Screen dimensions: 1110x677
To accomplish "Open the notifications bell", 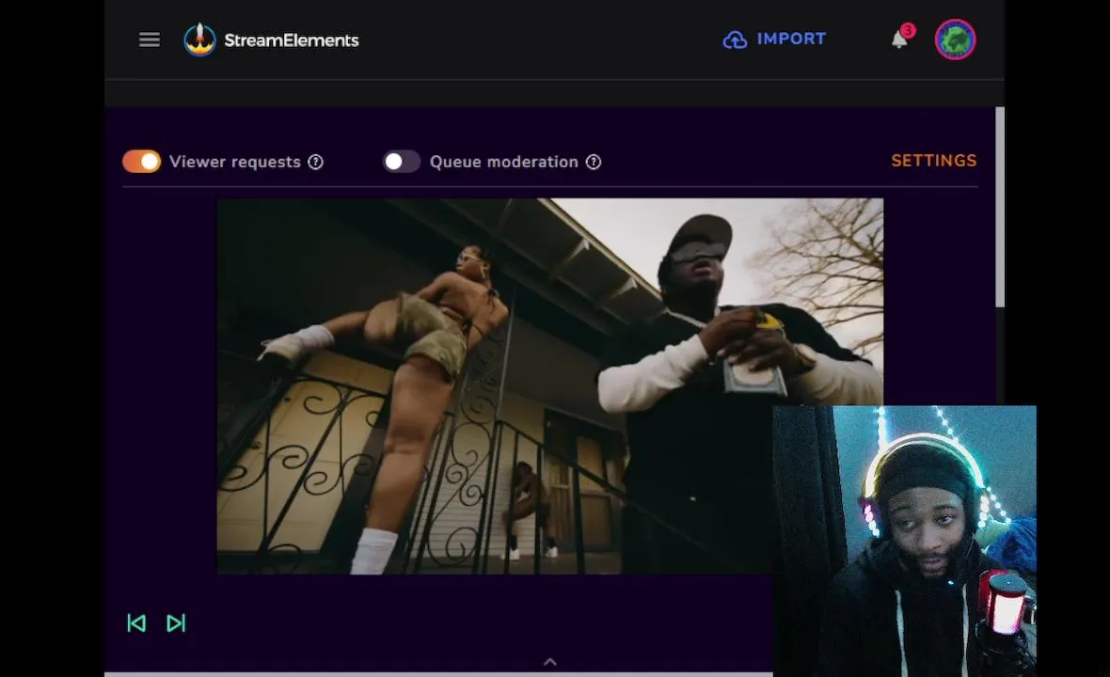I will pyautogui.click(x=899, y=39).
